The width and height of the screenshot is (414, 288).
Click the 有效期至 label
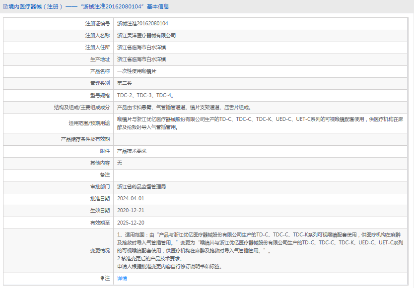pos(100,223)
